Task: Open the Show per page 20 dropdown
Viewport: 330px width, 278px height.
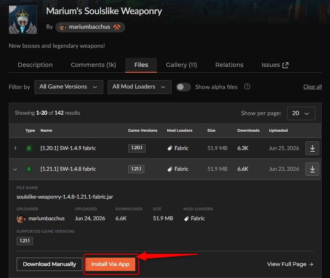Action: 301,113
